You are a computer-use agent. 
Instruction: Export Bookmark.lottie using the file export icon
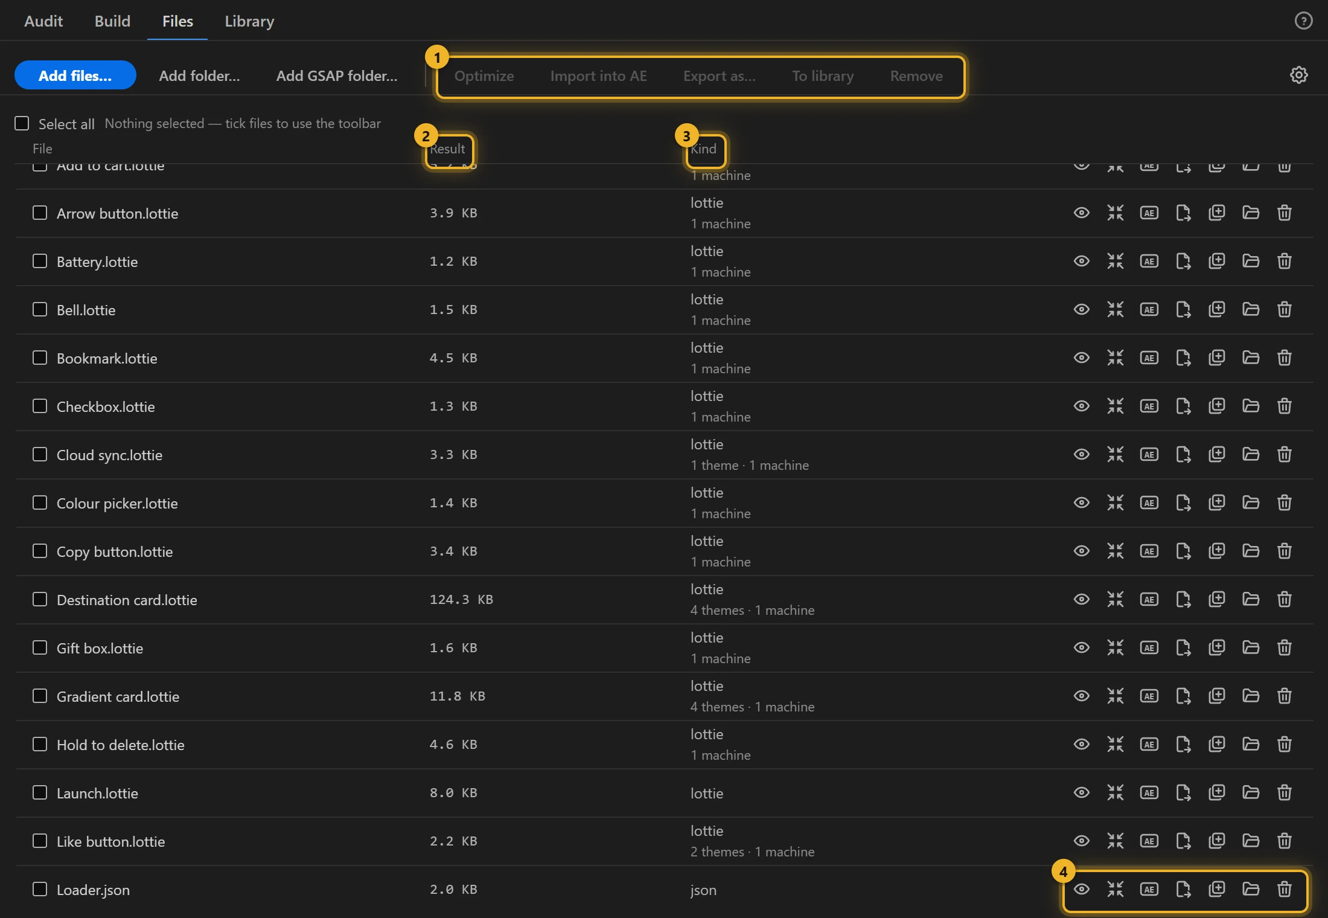pos(1183,358)
